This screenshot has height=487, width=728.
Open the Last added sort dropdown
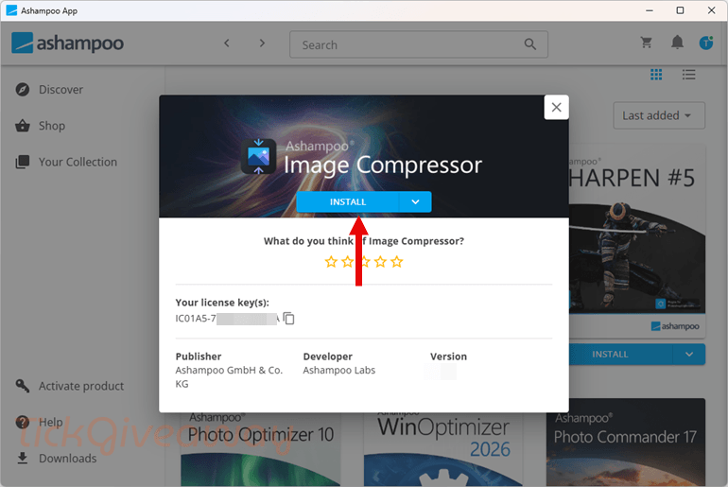659,115
